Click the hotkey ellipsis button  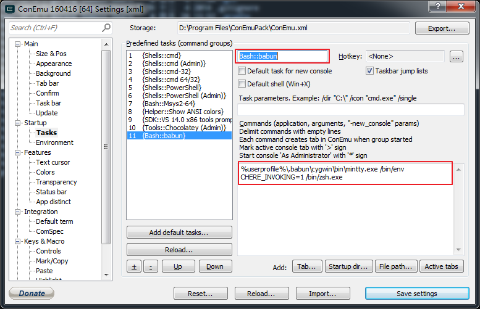(x=456, y=57)
